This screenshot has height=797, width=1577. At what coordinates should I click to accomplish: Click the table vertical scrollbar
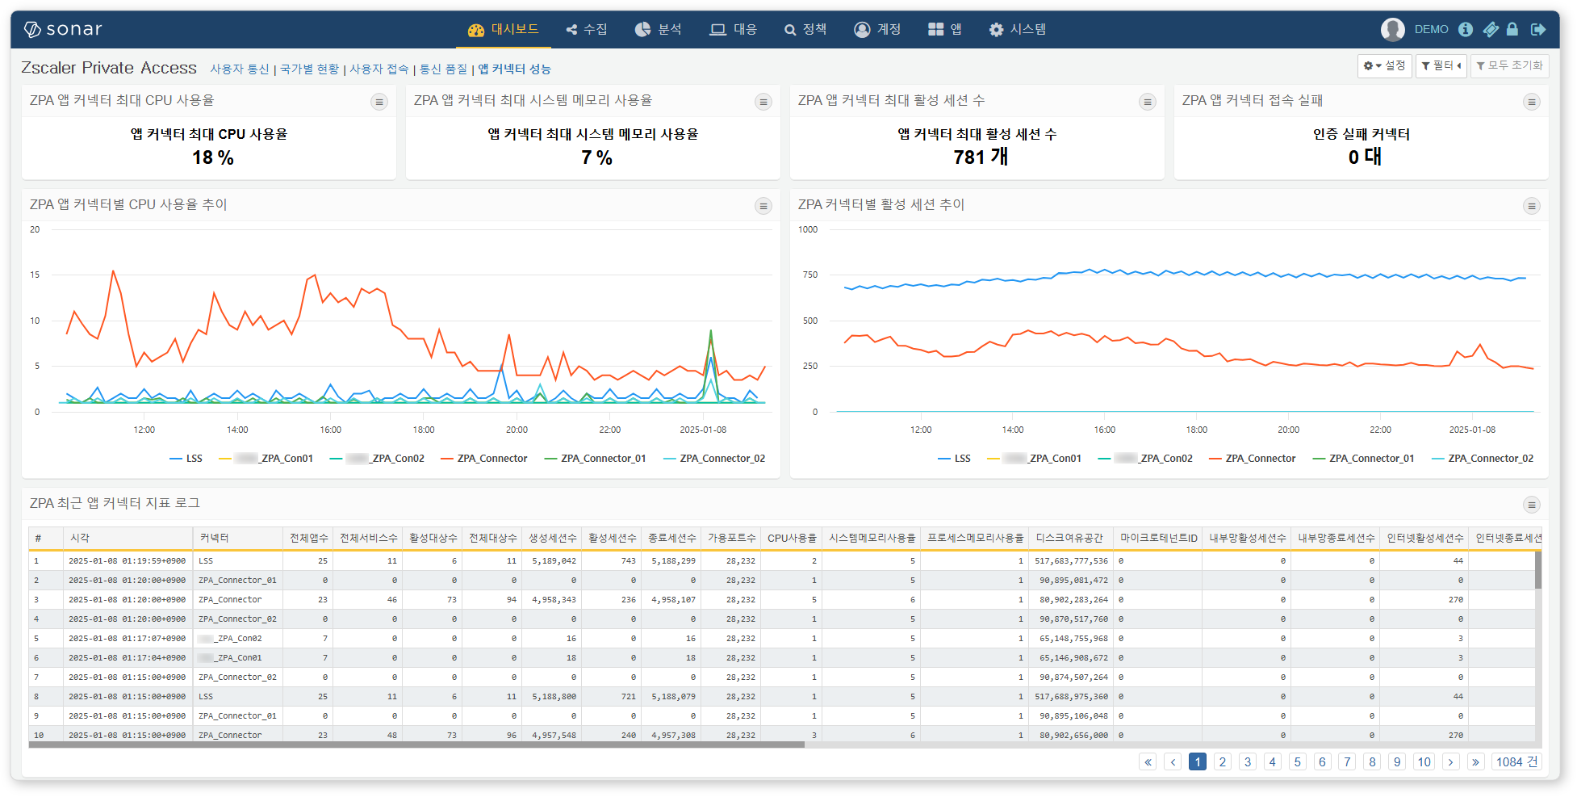click(1538, 570)
